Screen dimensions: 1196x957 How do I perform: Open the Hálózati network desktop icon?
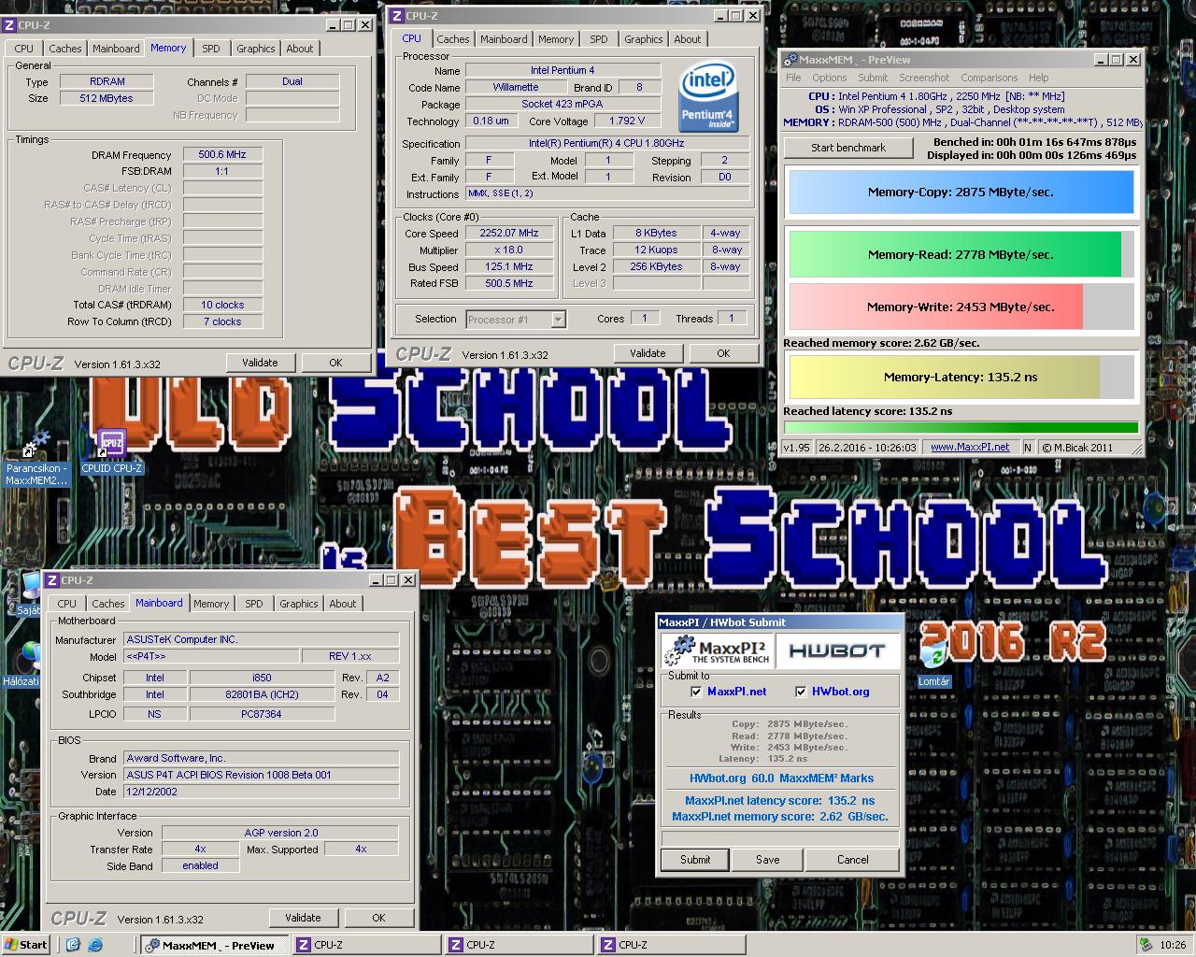[x=22, y=663]
